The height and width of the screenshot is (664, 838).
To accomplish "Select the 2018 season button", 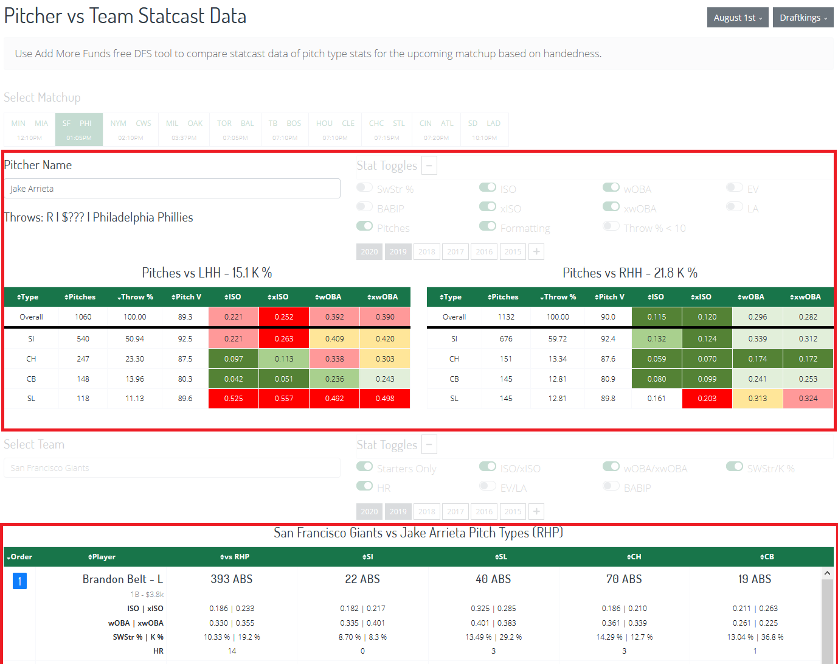I will 426,251.
